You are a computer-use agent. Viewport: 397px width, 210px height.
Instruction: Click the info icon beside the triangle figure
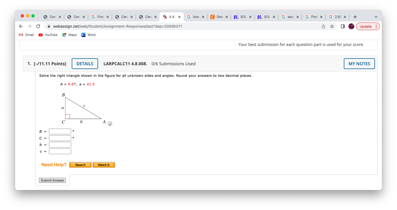point(110,124)
